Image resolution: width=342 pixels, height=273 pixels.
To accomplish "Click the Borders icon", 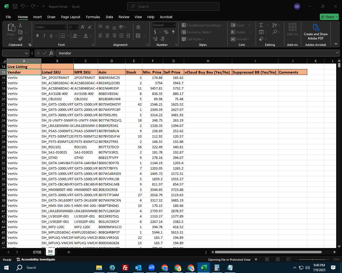I will 63,35.
